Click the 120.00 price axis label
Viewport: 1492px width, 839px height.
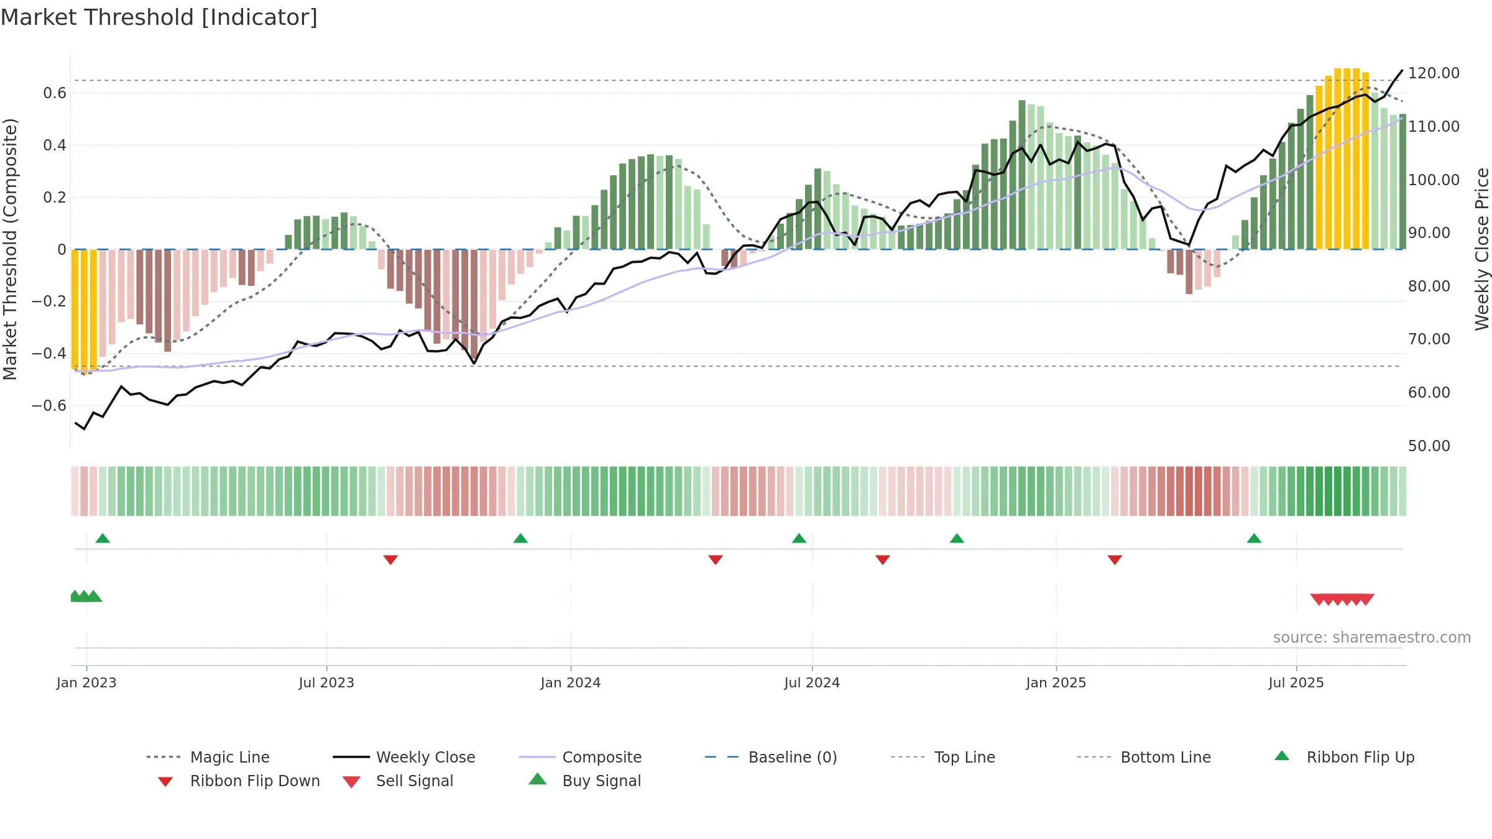click(x=1434, y=73)
